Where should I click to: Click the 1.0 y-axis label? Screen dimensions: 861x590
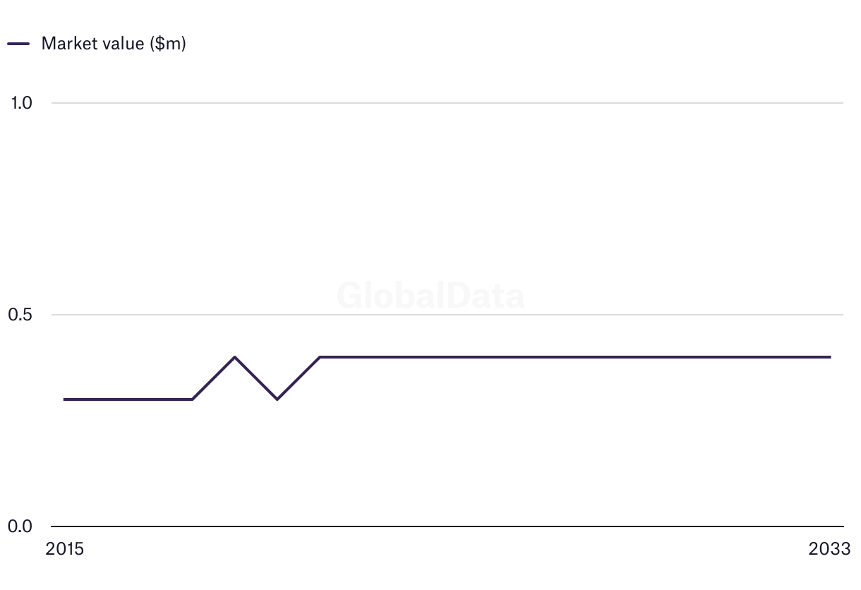21,103
